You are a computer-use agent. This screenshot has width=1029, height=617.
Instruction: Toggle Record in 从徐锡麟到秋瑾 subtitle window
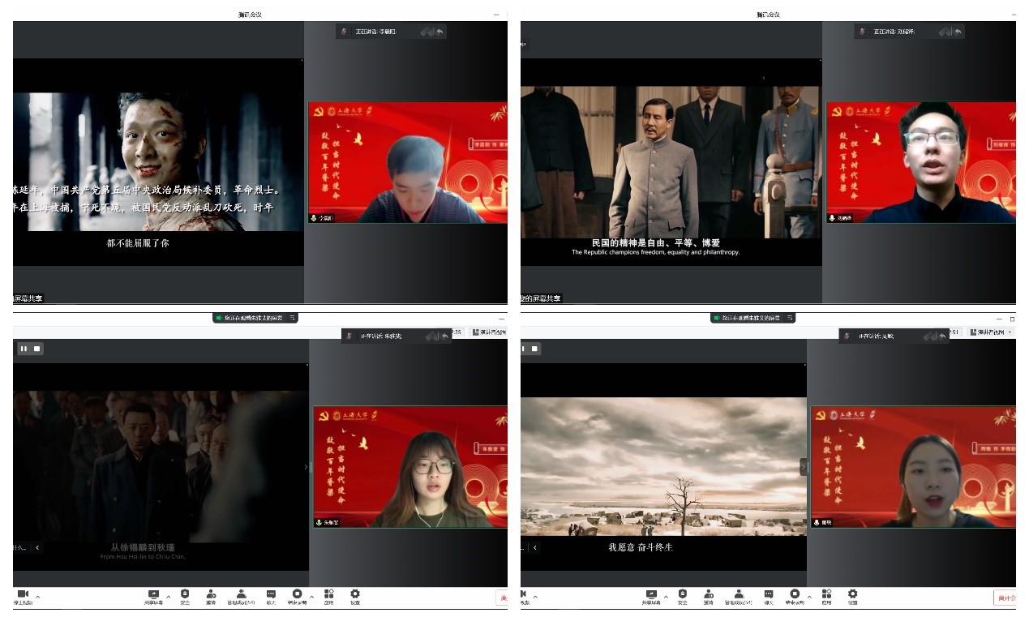click(x=297, y=597)
